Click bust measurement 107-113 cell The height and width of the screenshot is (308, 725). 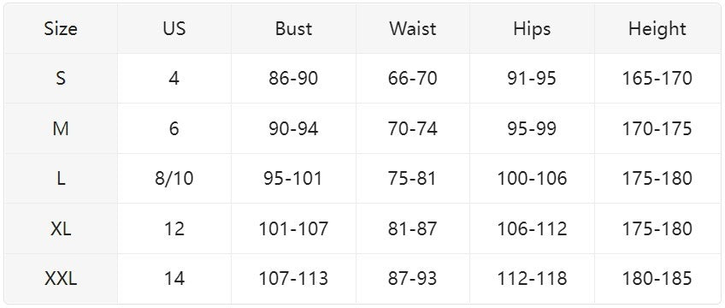coord(293,278)
